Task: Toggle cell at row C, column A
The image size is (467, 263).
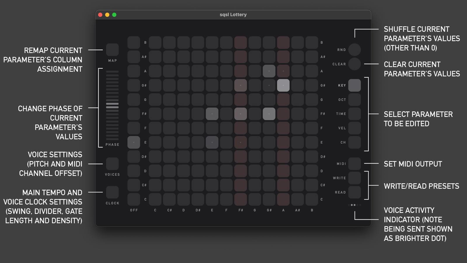Action: [283, 199]
